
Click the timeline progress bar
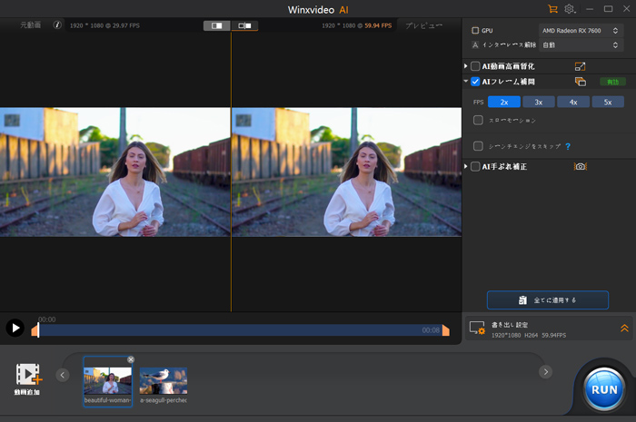click(241, 330)
